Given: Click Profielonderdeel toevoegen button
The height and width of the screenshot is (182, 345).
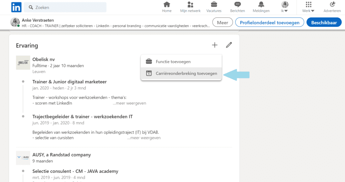Looking at the screenshot, I should [x=270, y=23].
